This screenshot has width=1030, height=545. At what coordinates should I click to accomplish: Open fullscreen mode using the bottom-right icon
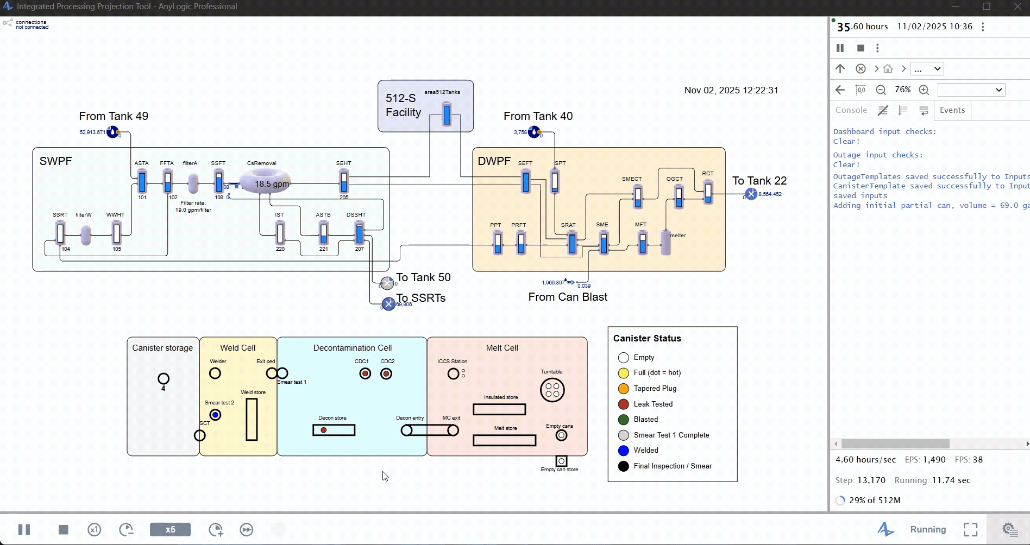(971, 529)
